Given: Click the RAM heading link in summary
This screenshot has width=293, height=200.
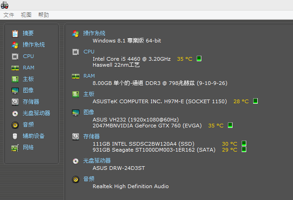Looking at the screenshot, I should tap(89, 76).
